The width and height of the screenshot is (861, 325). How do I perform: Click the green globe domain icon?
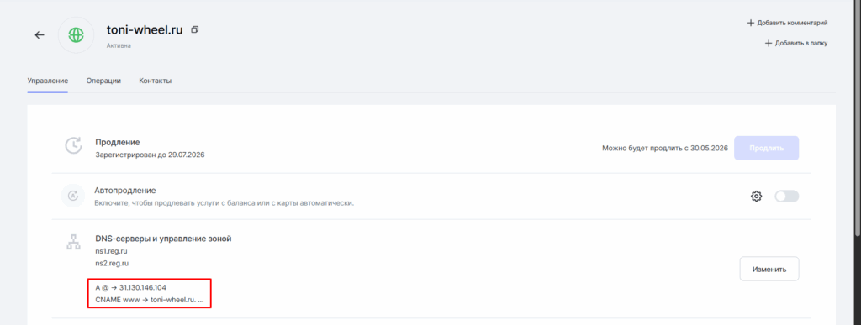[x=76, y=35]
